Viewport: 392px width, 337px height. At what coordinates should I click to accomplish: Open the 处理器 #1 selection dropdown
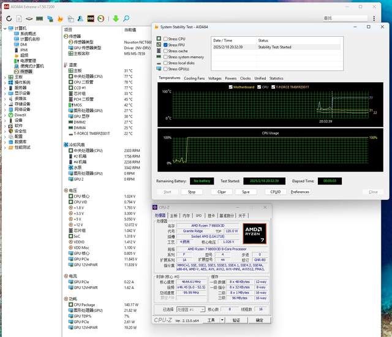190,309
